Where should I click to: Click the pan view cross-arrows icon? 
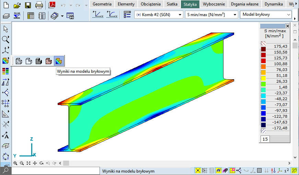[x=35, y=163]
